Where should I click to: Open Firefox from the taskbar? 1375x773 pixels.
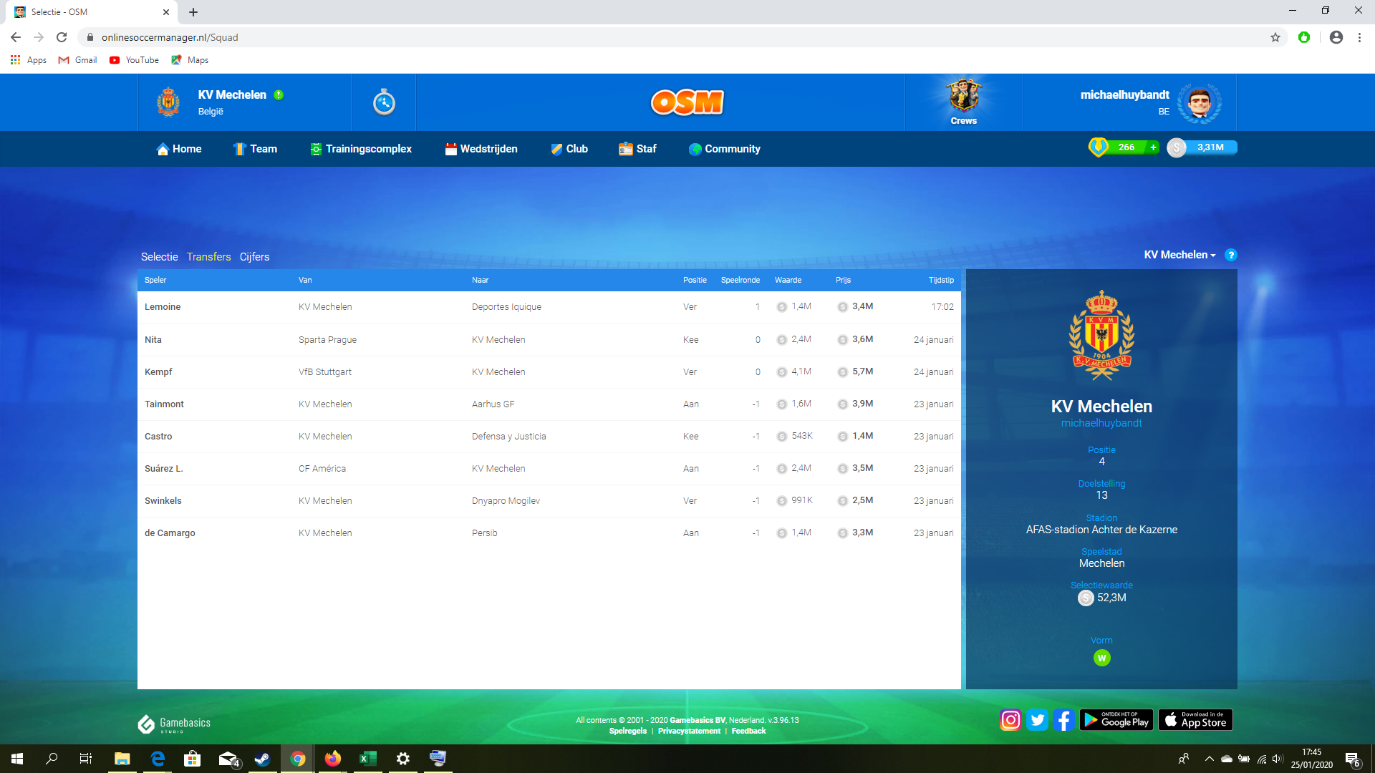tap(332, 759)
